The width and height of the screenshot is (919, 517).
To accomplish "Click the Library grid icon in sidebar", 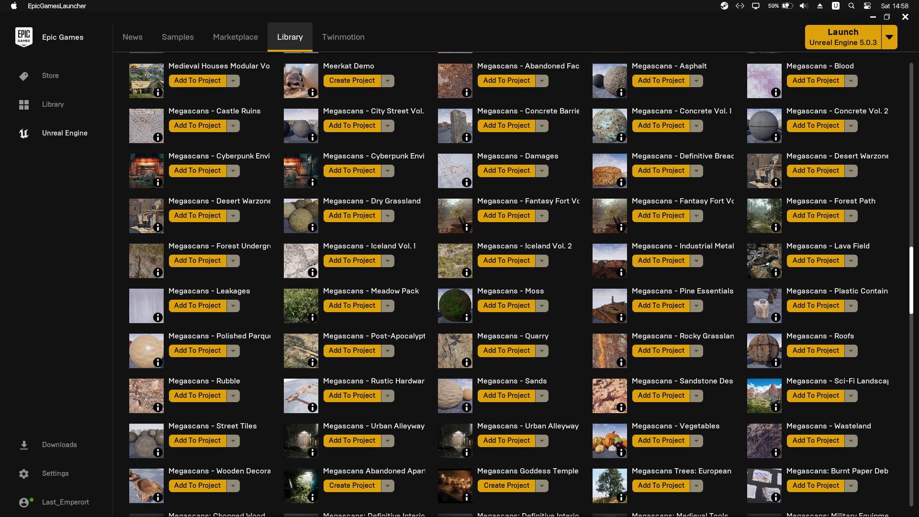I will (24, 104).
